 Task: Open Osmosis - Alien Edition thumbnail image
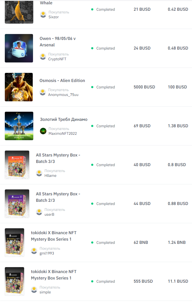tap(19, 87)
